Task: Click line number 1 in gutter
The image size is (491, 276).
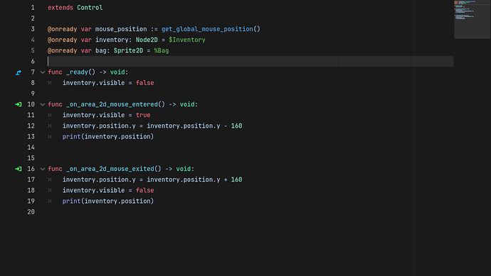Action: pos(33,8)
